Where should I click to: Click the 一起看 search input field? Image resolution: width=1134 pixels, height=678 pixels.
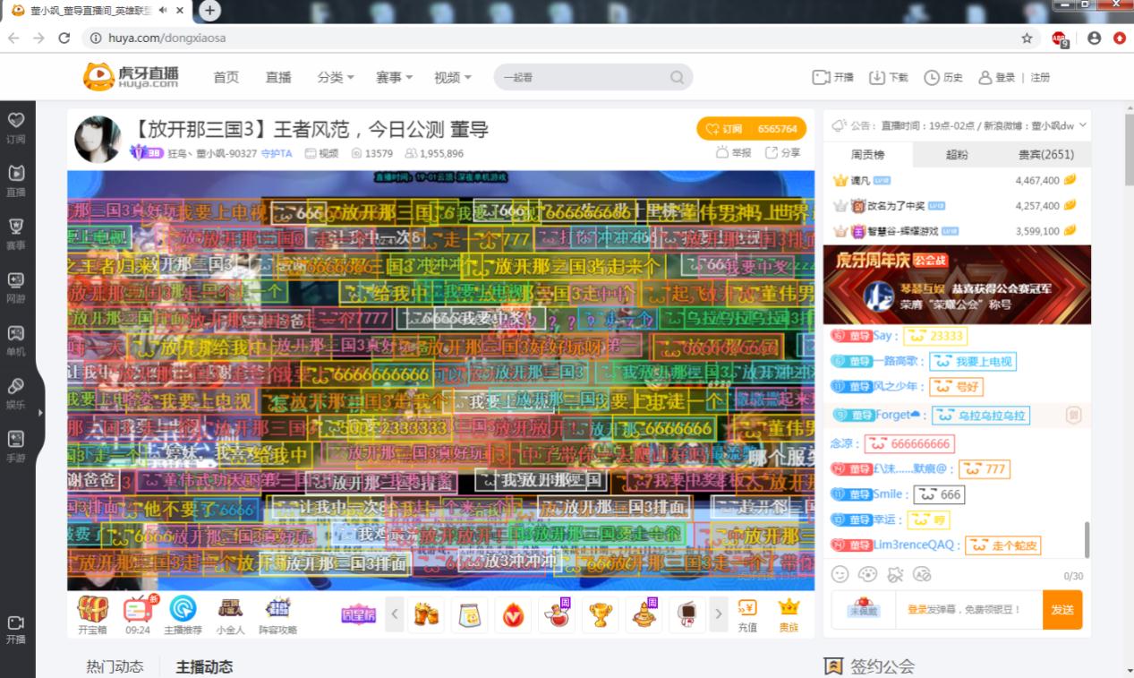(582, 78)
